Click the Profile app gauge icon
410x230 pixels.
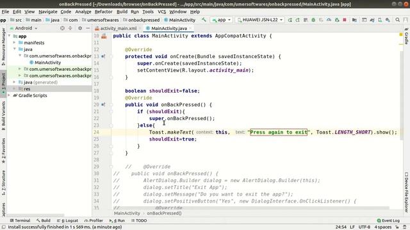pyautogui.click(x=329, y=20)
